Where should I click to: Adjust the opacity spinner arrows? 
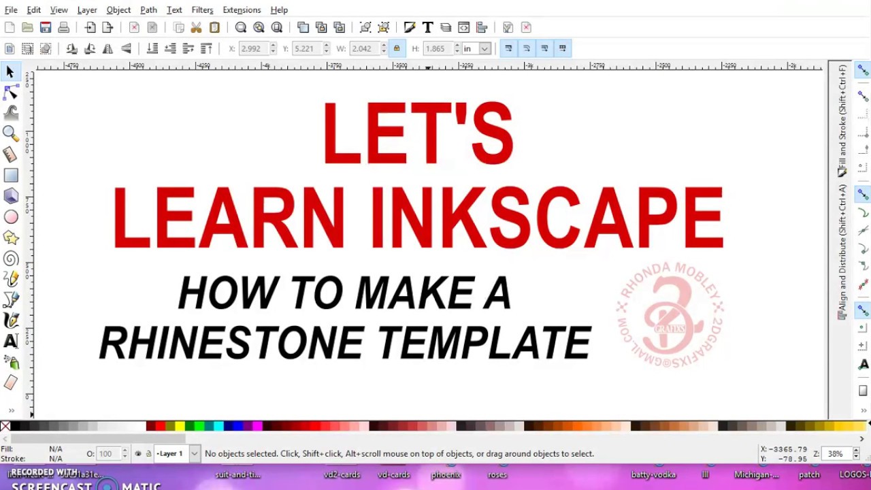[125, 454]
